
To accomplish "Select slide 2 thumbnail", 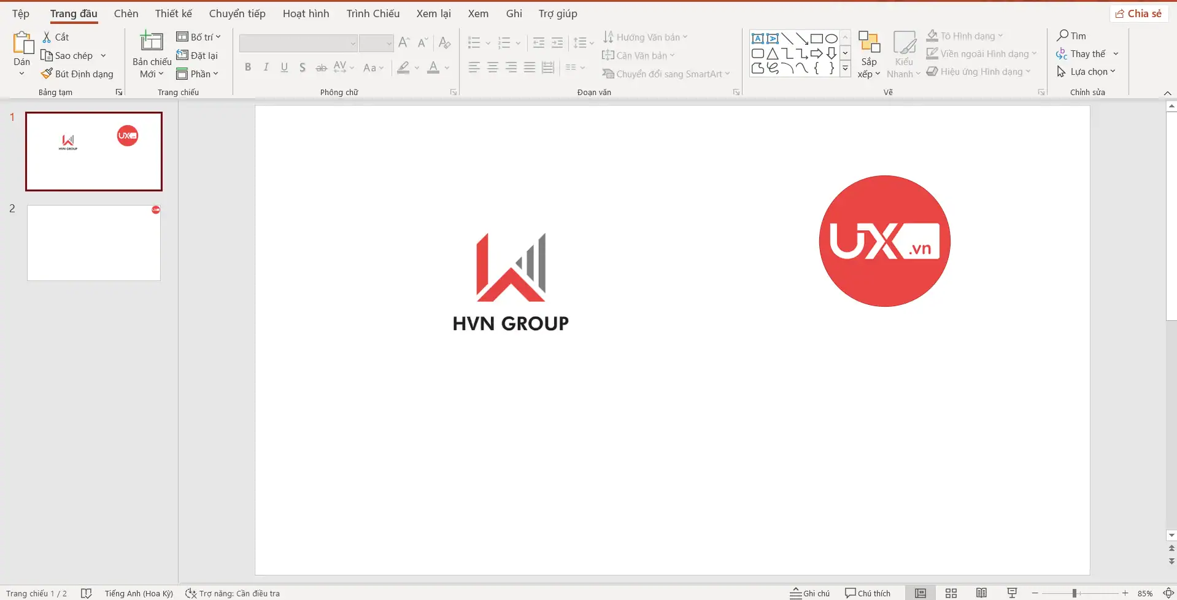I will coord(93,242).
